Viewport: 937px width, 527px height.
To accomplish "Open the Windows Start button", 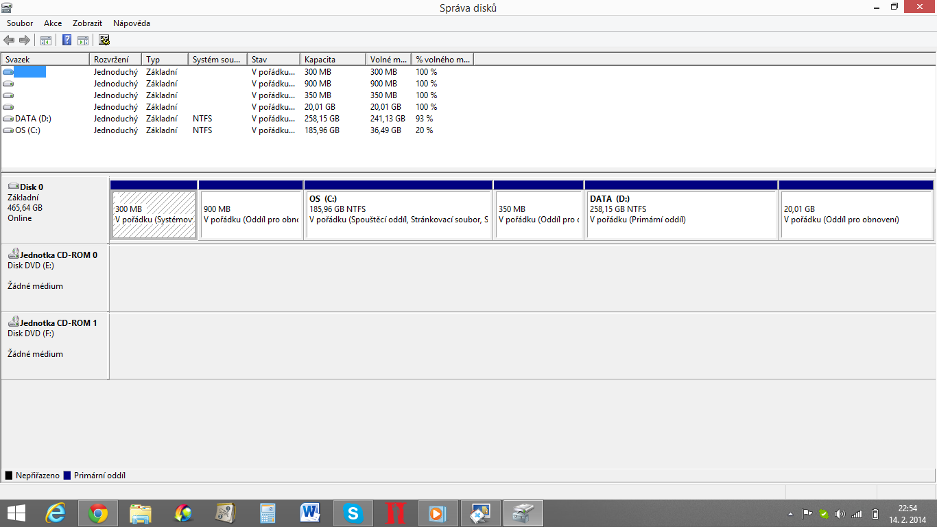I will coord(16,513).
